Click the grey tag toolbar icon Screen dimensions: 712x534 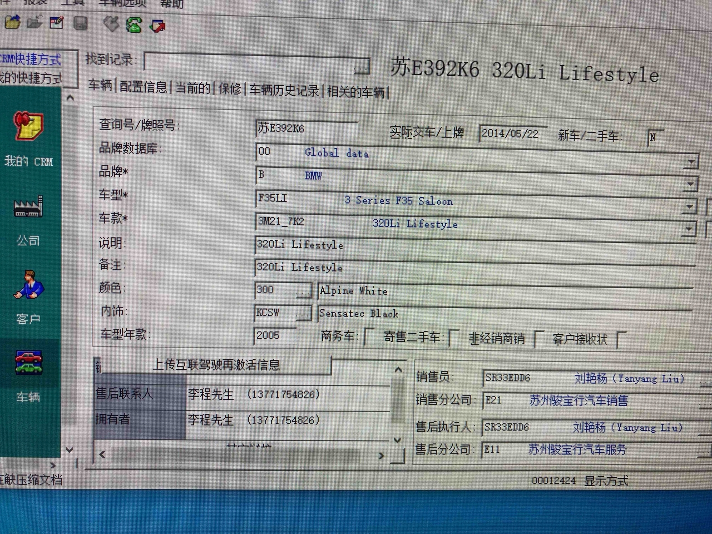(112, 24)
